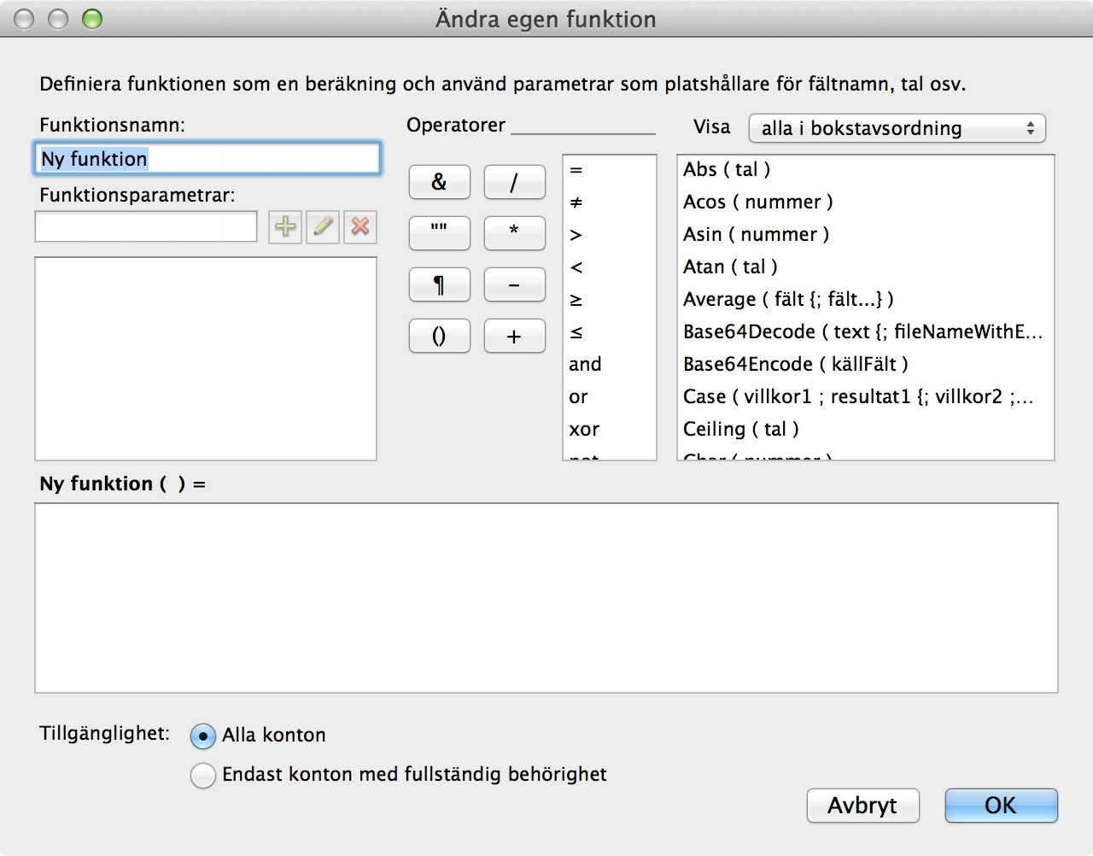This screenshot has width=1093, height=856.
Task: Insert the ampersand concatenation operator
Action: click(x=439, y=182)
